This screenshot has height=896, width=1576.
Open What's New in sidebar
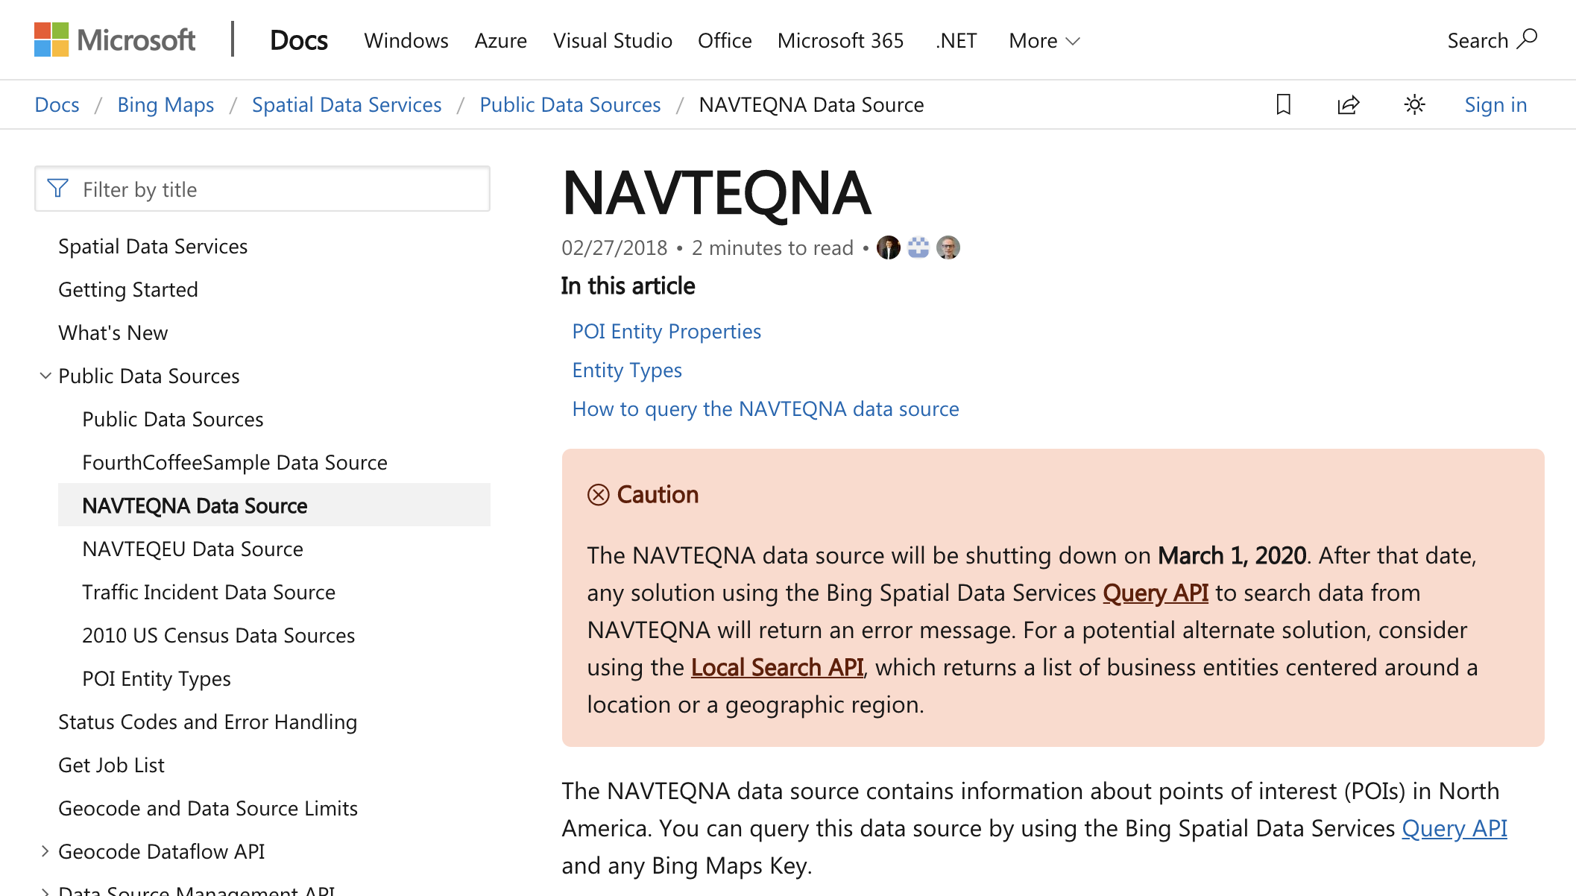point(113,332)
